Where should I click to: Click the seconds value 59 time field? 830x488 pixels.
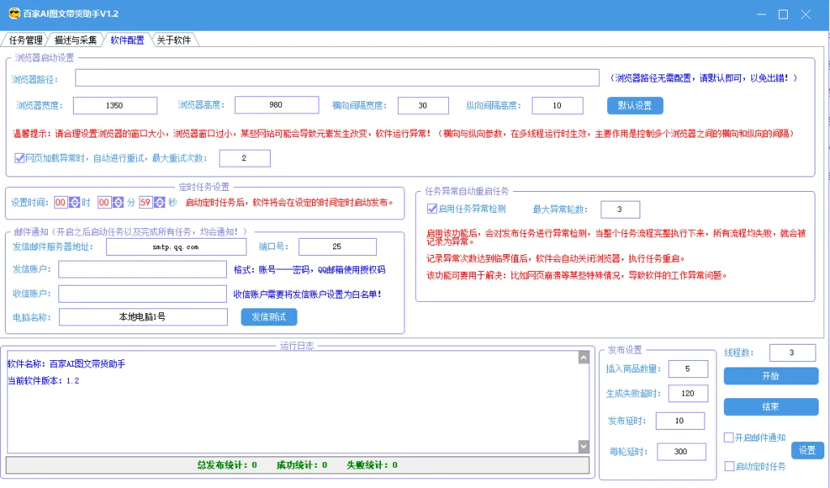coord(146,202)
